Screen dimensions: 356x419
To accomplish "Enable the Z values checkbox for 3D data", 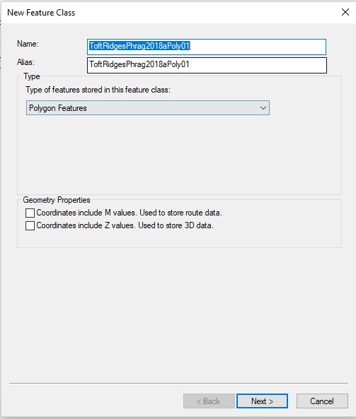I will point(30,225).
